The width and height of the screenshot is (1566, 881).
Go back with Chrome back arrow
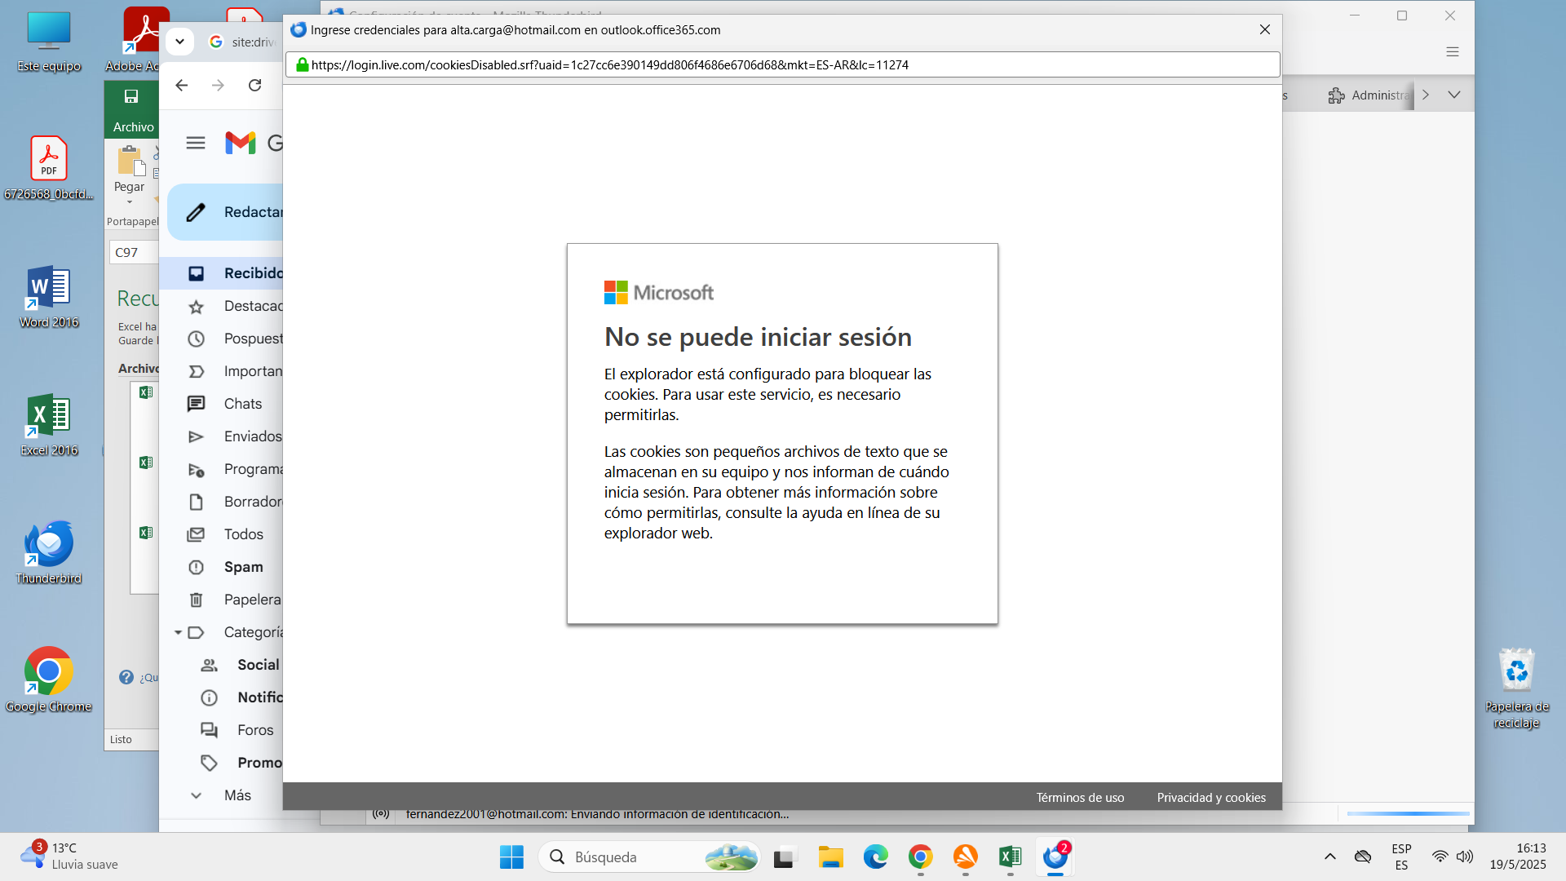[181, 85]
